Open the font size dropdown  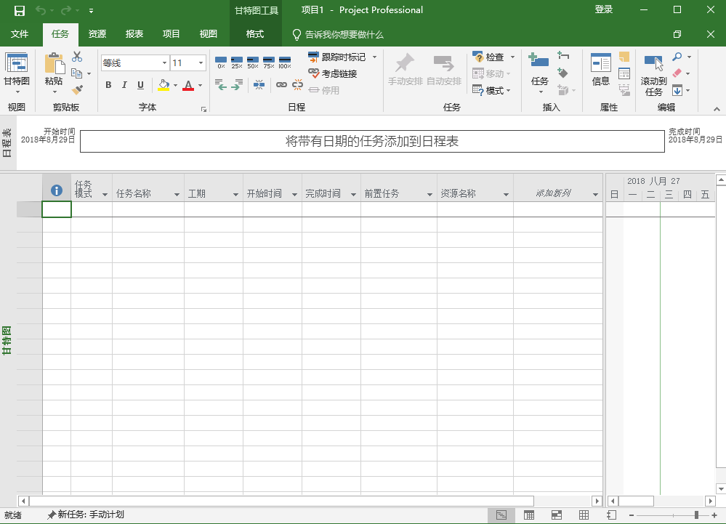[201, 63]
